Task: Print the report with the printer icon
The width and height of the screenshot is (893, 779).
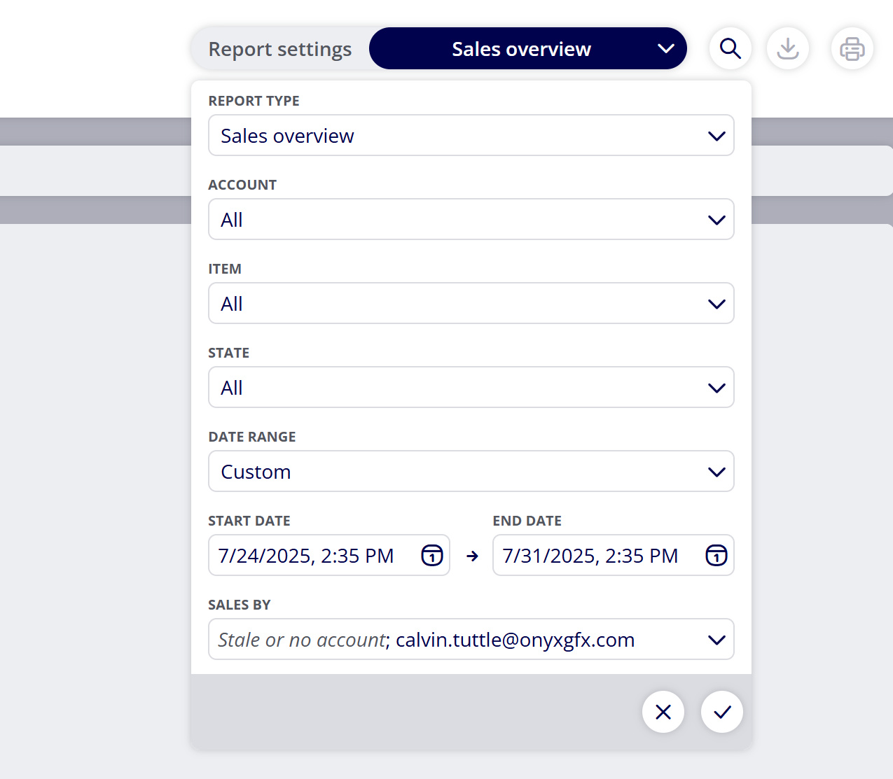Action: 852,48
